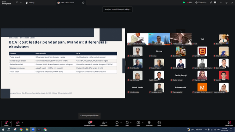Open the More options menu
235x132 pixels.
point(159,124)
